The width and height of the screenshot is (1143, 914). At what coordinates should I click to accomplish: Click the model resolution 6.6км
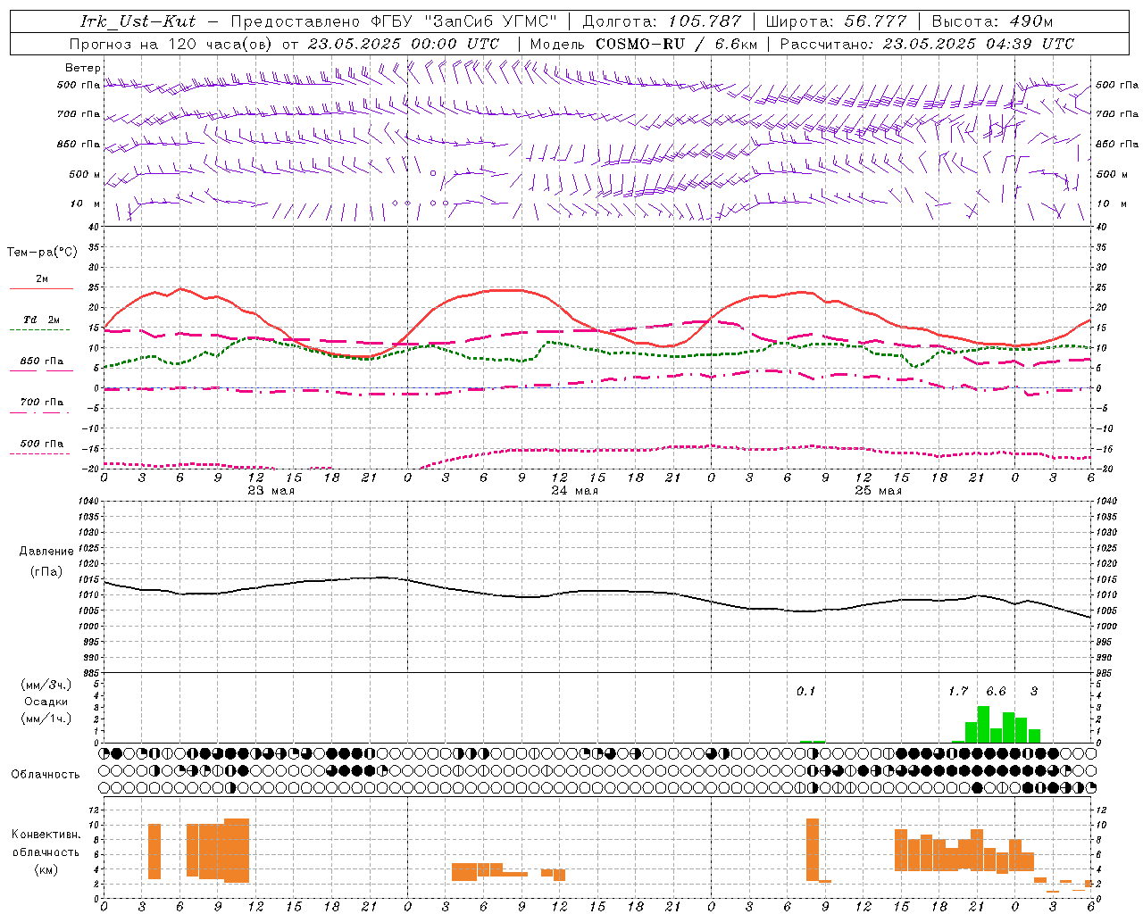point(737,44)
